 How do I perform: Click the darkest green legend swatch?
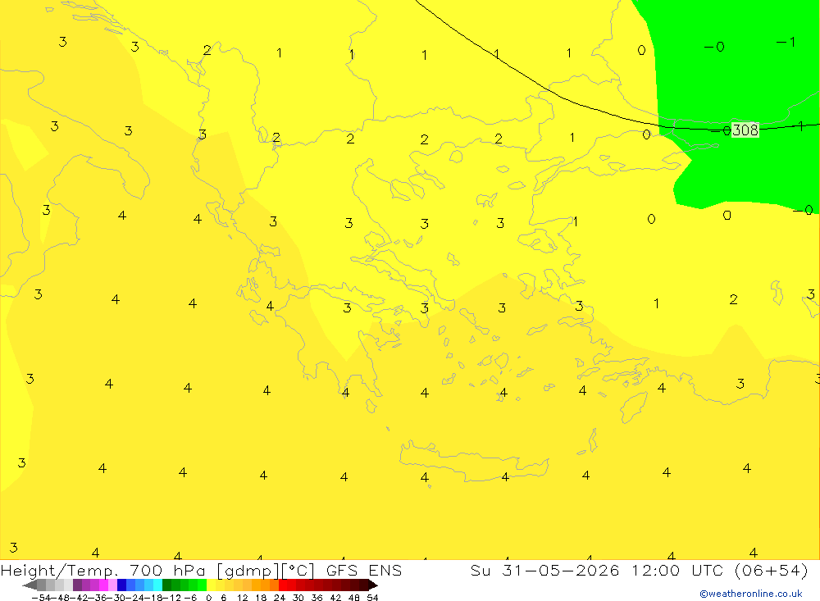coord(166,585)
